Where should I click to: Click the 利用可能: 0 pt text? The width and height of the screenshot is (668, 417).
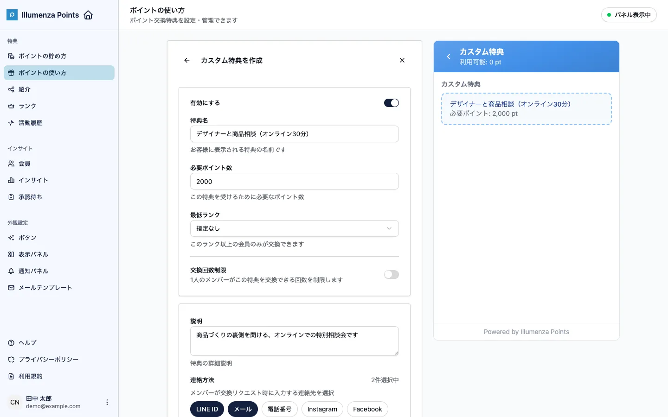[481, 62]
